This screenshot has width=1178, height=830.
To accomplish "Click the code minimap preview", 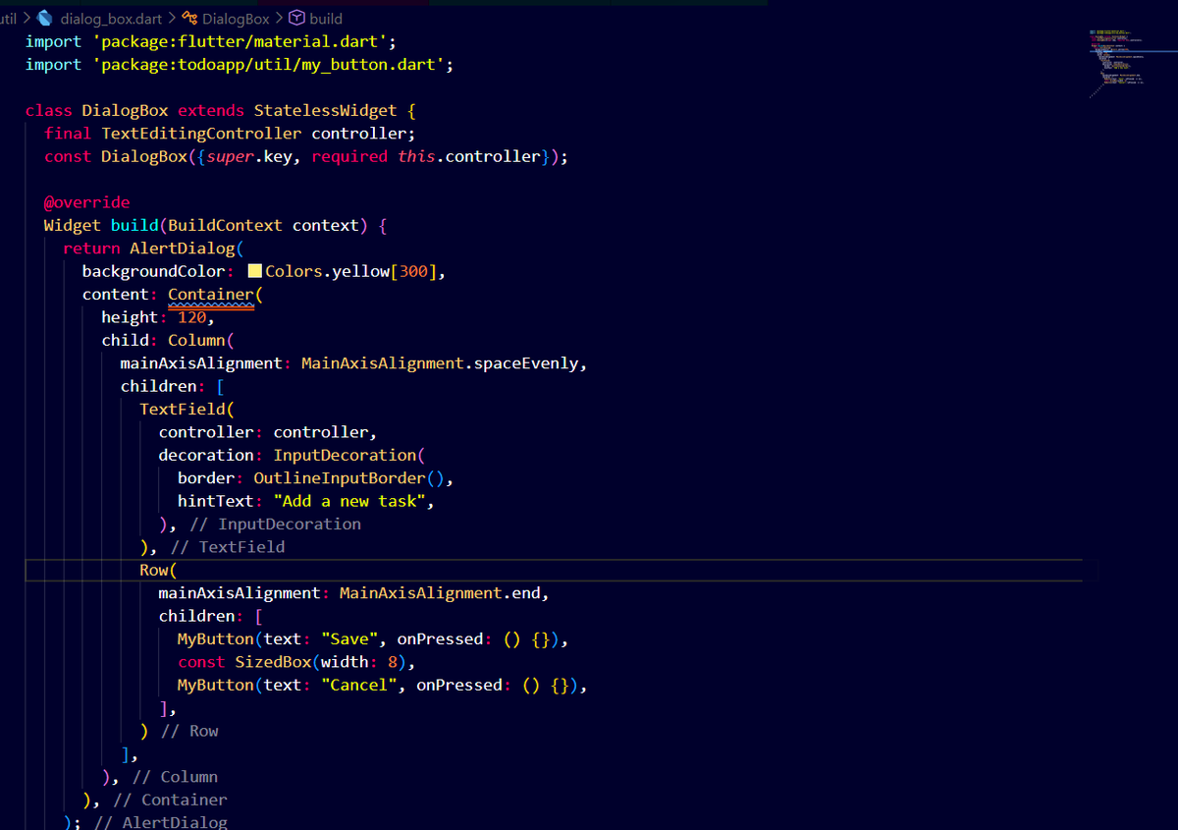I will 1116,63.
